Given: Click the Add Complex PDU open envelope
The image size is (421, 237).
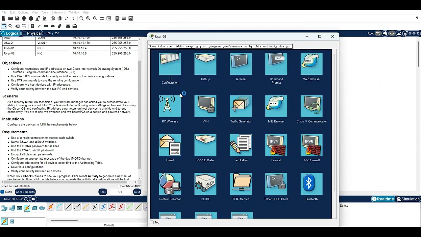Looking at the screenshot, I should (x=75, y=26).
